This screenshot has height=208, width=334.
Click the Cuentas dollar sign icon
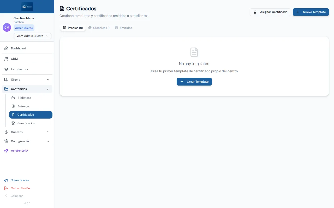click(x=6, y=132)
